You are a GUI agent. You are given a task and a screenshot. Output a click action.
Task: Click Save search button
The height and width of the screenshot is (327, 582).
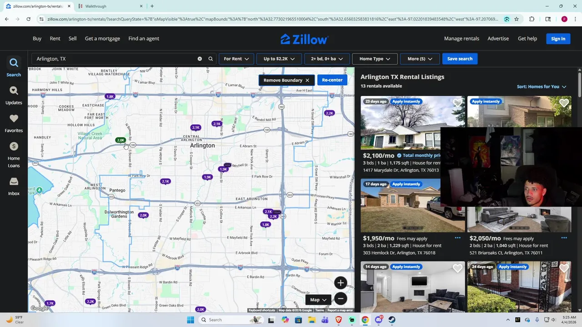tap(460, 59)
